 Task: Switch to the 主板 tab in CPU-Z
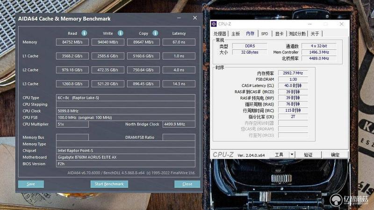[x=236, y=34]
